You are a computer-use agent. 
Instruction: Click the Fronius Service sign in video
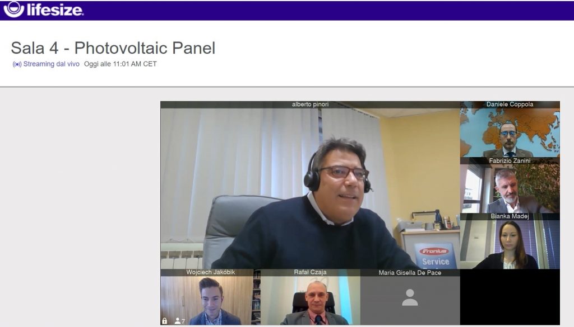click(435, 256)
